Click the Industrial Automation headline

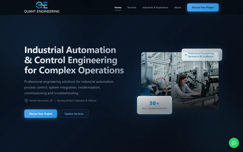pos(74,60)
